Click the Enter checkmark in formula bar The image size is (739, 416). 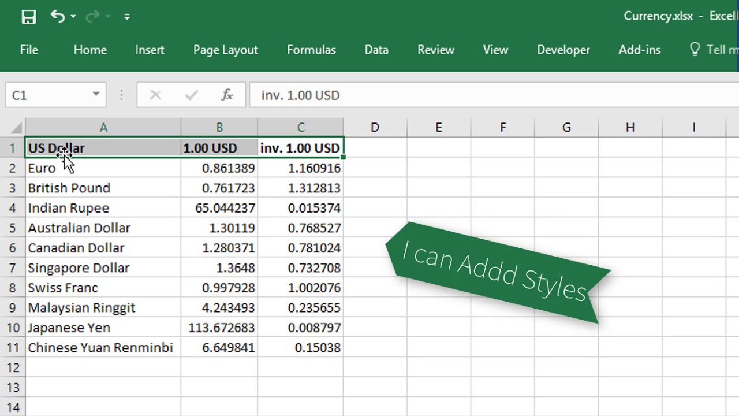point(191,95)
